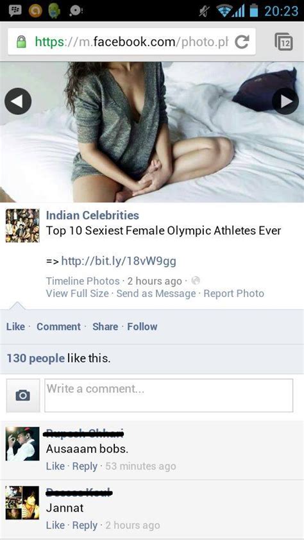The width and height of the screenshot is (304, 540).
Task: Open Indian Celebrities page name link
Action: pyautogui.click(x=92, y=215)
